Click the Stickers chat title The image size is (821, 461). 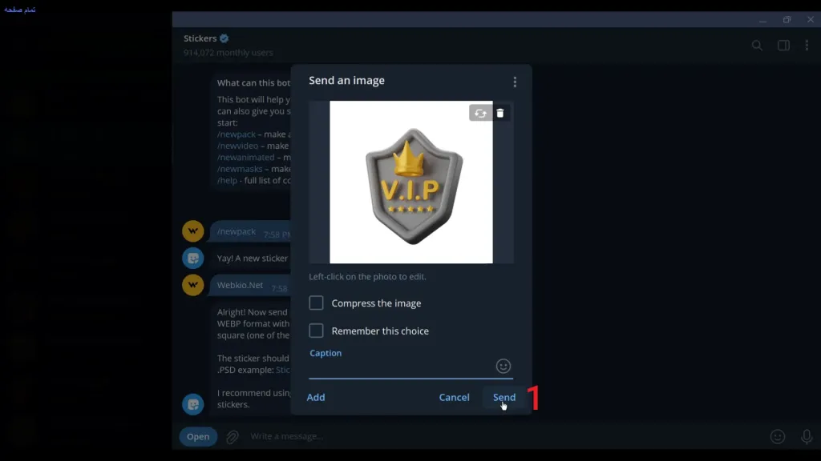200,38
